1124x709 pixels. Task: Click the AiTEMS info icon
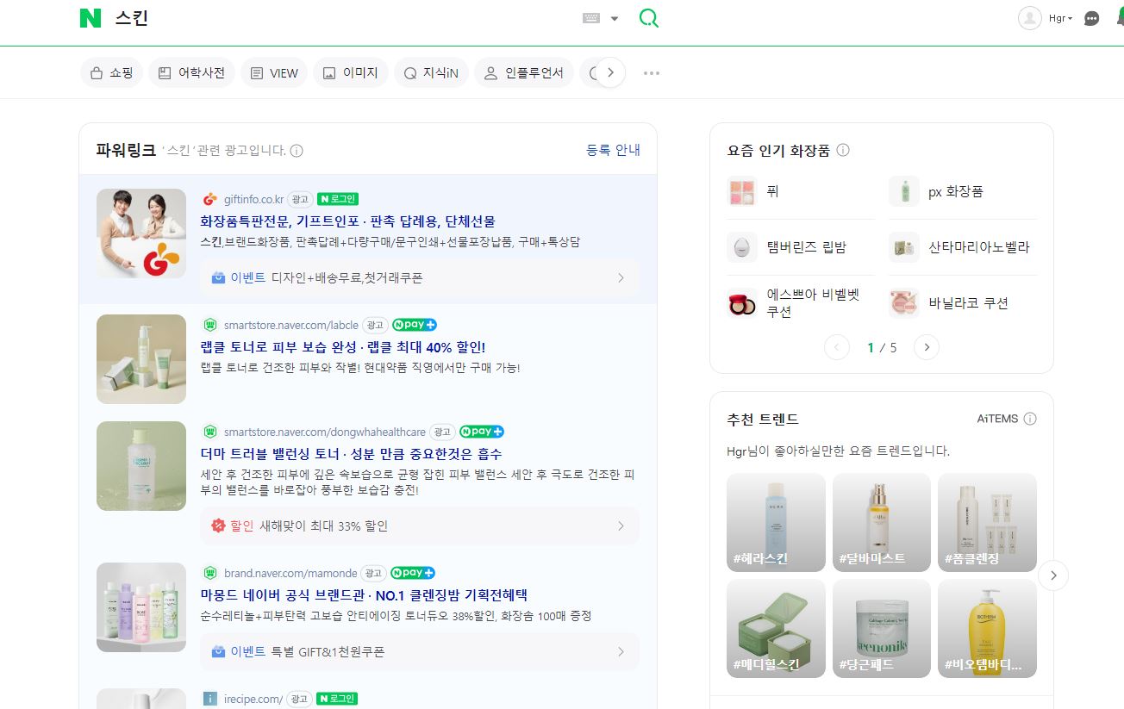pos(1030,419)
